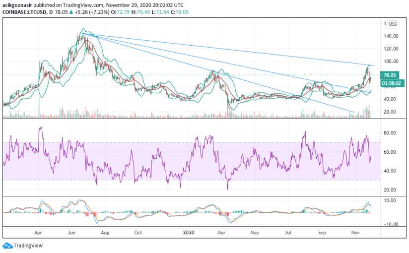The image size is (409, 253).
Task: Click the RSI 40.00 scale label
Action: (x=390, y=171)
